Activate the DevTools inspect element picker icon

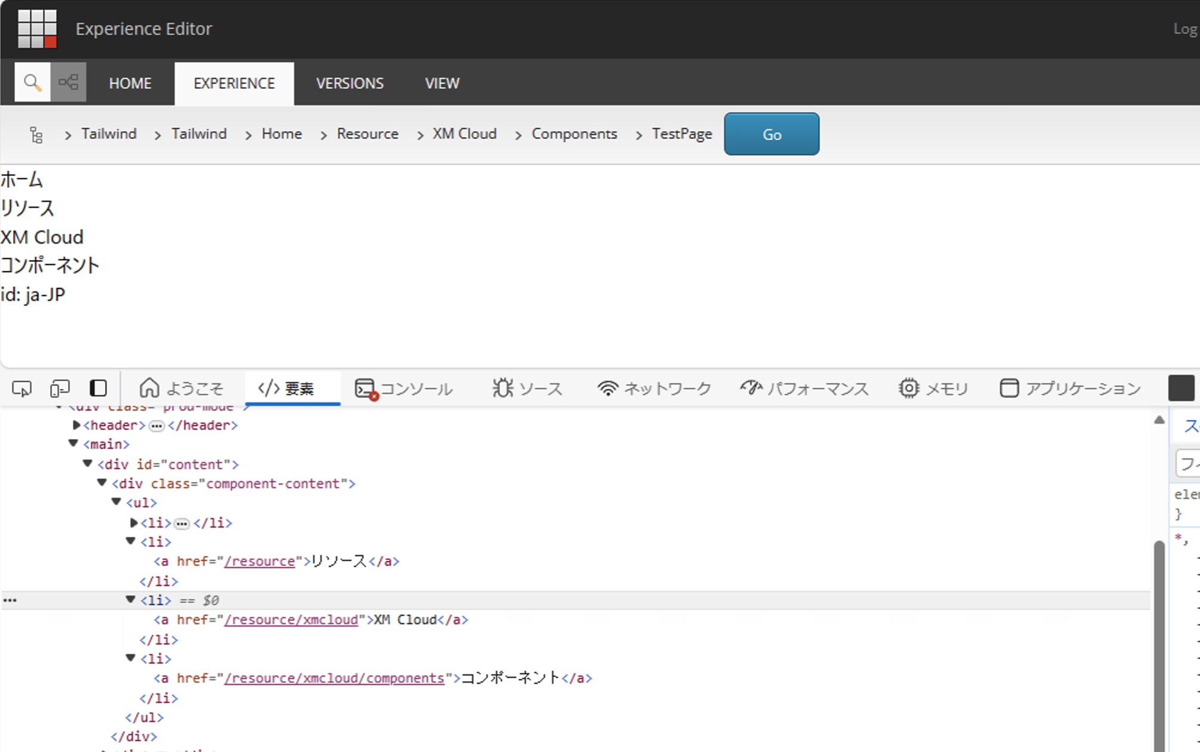coord(22,389)
